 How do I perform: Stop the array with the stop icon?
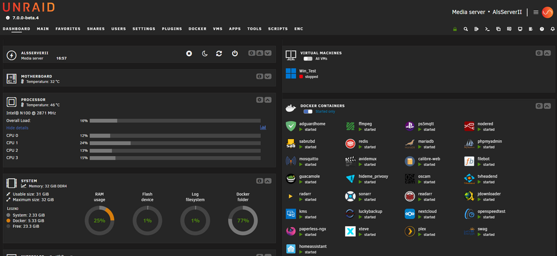[x=189, y=53]
